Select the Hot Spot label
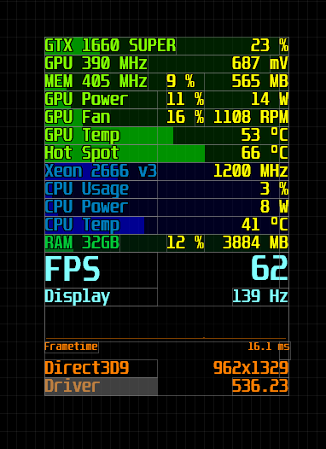 [x=82, y=153]
